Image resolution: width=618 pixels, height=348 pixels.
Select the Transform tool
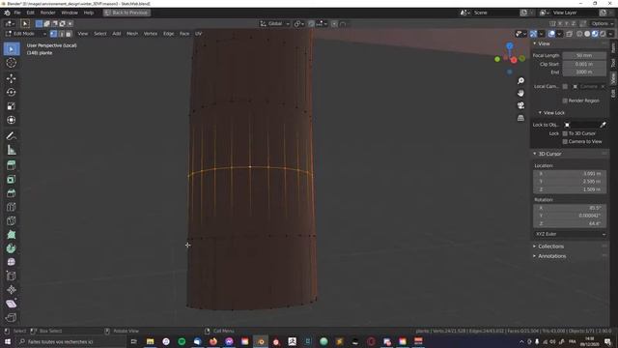11,120
